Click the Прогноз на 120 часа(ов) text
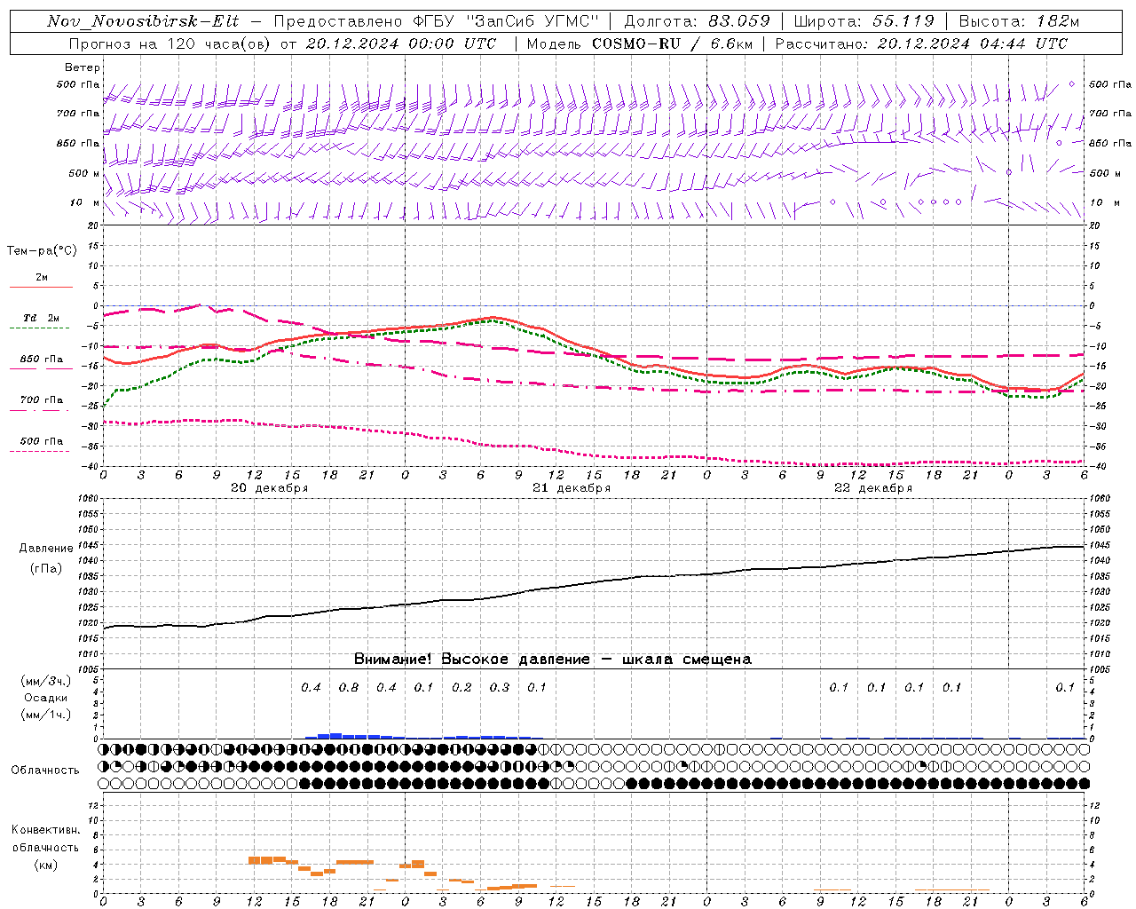 pos(170,43)
